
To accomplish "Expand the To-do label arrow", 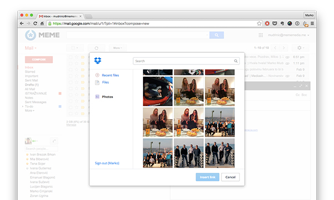I will click(x=23, y=106).
